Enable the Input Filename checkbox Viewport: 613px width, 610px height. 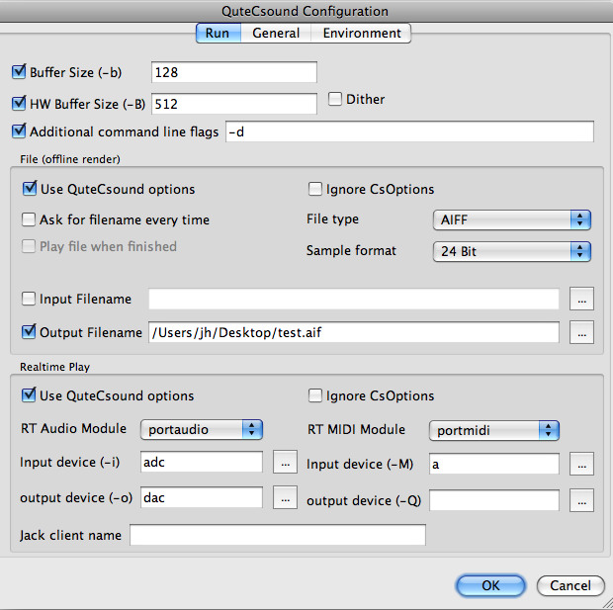tap(29, 299)
